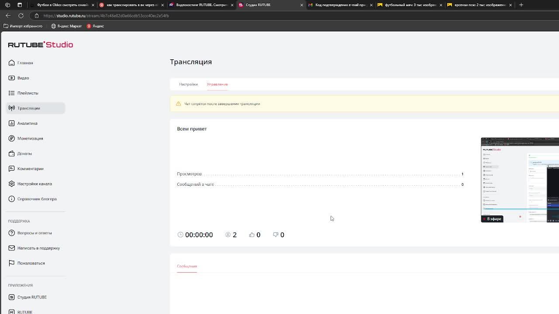Click the stream preview thumbnail
The height and width of the screenshot is (314, 559).
pos(520,180)
